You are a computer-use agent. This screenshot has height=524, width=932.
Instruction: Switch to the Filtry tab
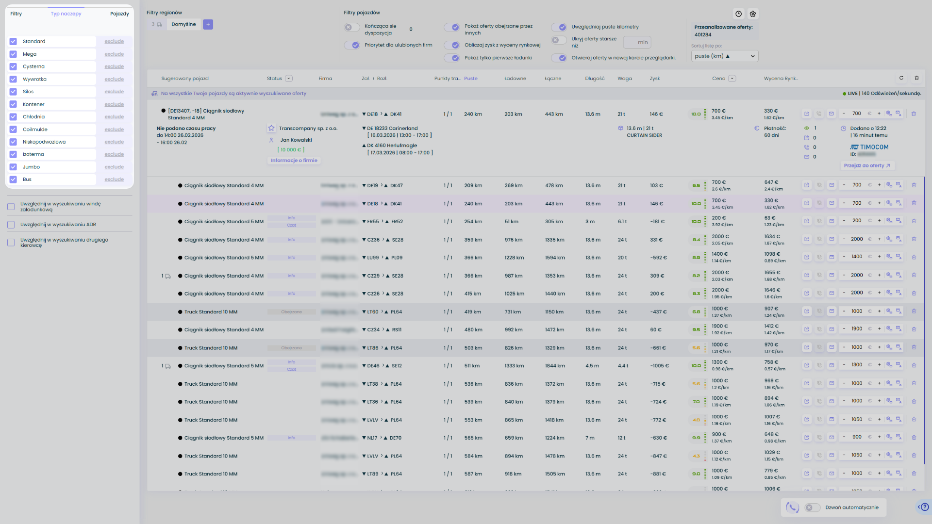(x=16, y=14)
